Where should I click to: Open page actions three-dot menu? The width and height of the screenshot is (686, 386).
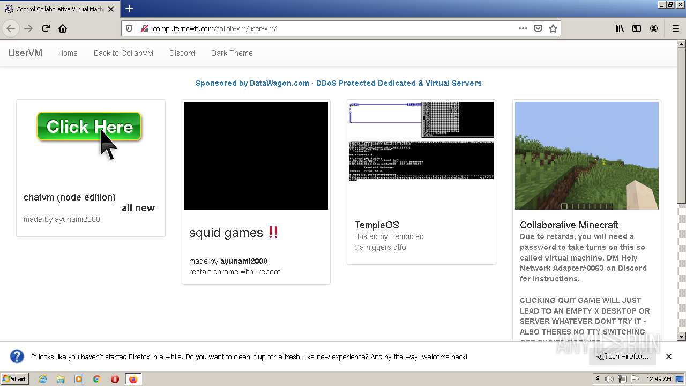[x=523, y=28]
